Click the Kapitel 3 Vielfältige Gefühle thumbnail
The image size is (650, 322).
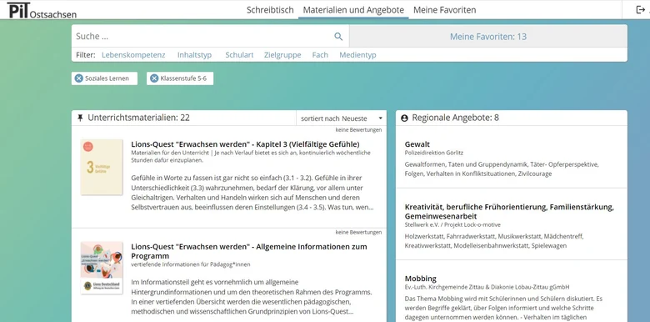click(x=102, y=167)
